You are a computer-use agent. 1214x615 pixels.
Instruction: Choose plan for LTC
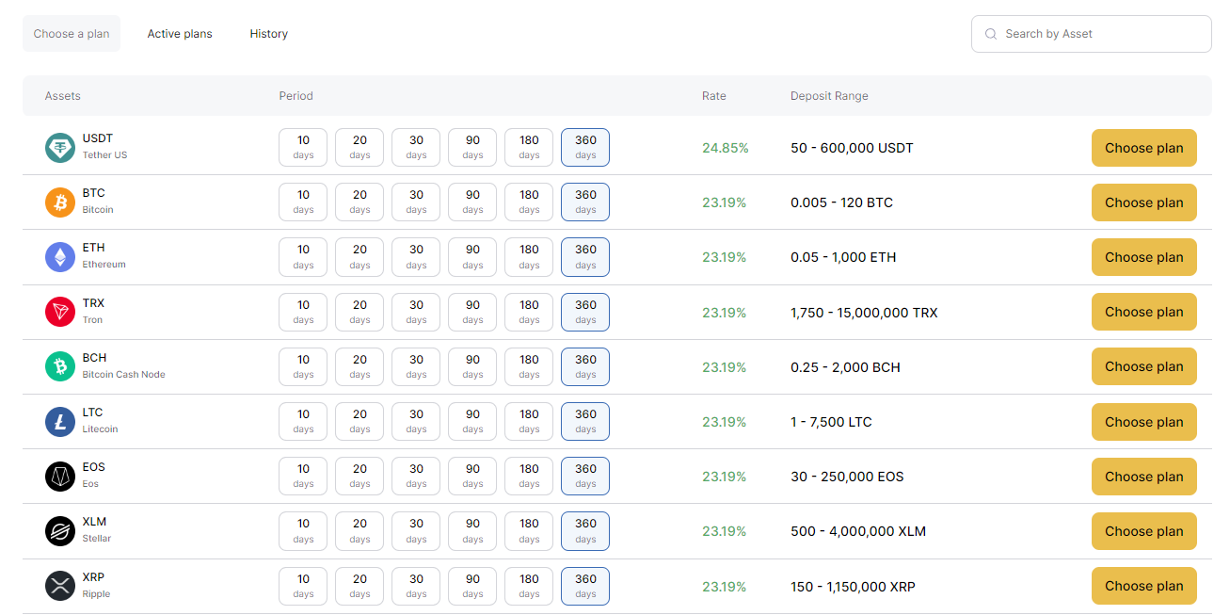tap(1144, 422)
